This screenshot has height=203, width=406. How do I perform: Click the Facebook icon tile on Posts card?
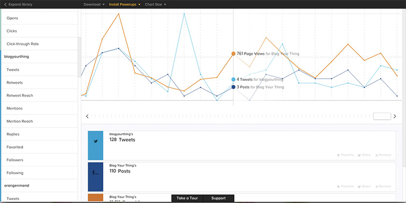96,177
